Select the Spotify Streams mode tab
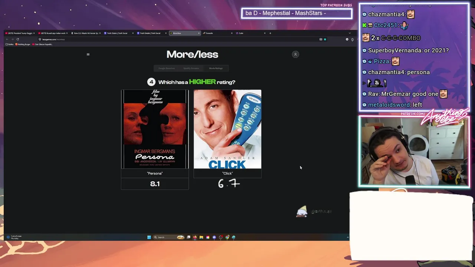475x267 pixels. [x=191, y=68]
